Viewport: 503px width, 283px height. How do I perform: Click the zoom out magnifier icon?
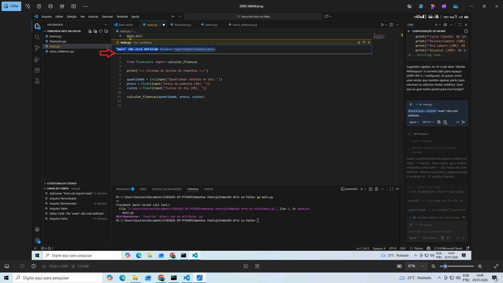[434, 266]
